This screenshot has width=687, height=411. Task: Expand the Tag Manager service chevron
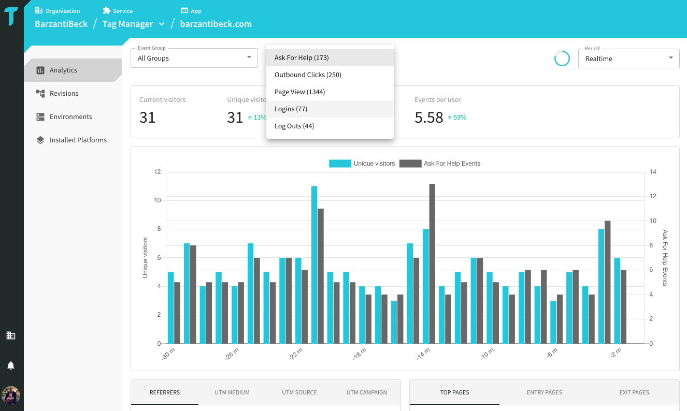click(x=162, y=24)
